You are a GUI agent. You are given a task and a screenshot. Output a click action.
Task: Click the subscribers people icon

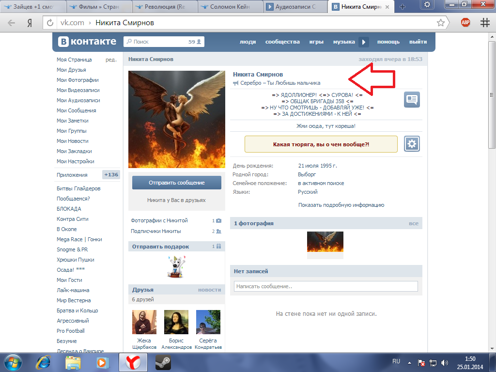pyautogui.click(x=218, y=231)
